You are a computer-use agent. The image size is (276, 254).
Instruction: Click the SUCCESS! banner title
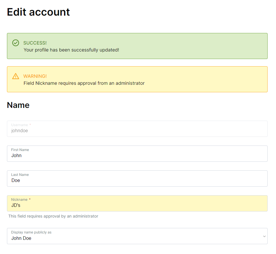35,43
